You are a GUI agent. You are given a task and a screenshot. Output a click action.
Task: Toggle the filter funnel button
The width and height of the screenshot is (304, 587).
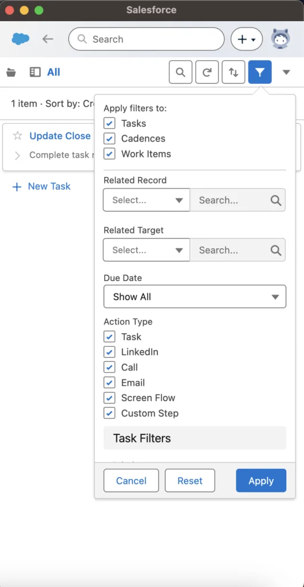[260, 72]
